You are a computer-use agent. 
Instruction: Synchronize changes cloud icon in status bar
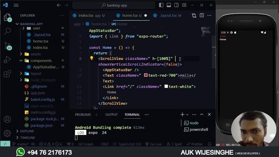[x=33, y=144]
